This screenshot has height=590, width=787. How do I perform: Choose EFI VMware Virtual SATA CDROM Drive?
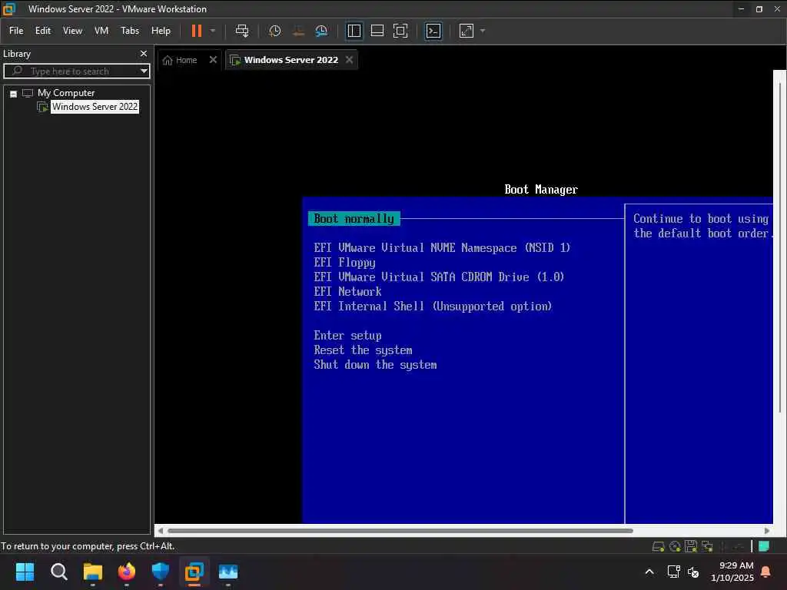pos(439,277)
